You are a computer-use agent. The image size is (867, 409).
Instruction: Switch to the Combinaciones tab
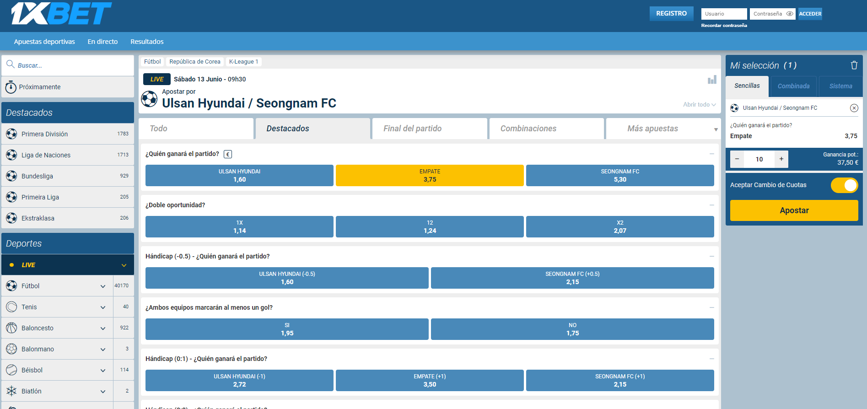547,129
